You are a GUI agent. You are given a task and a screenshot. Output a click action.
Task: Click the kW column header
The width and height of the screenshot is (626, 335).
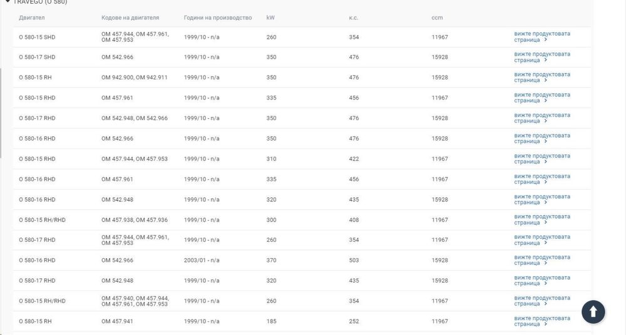(270, 17)
